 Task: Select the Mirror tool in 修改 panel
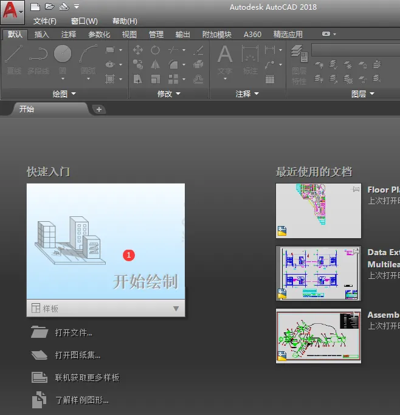click(155, 64)
